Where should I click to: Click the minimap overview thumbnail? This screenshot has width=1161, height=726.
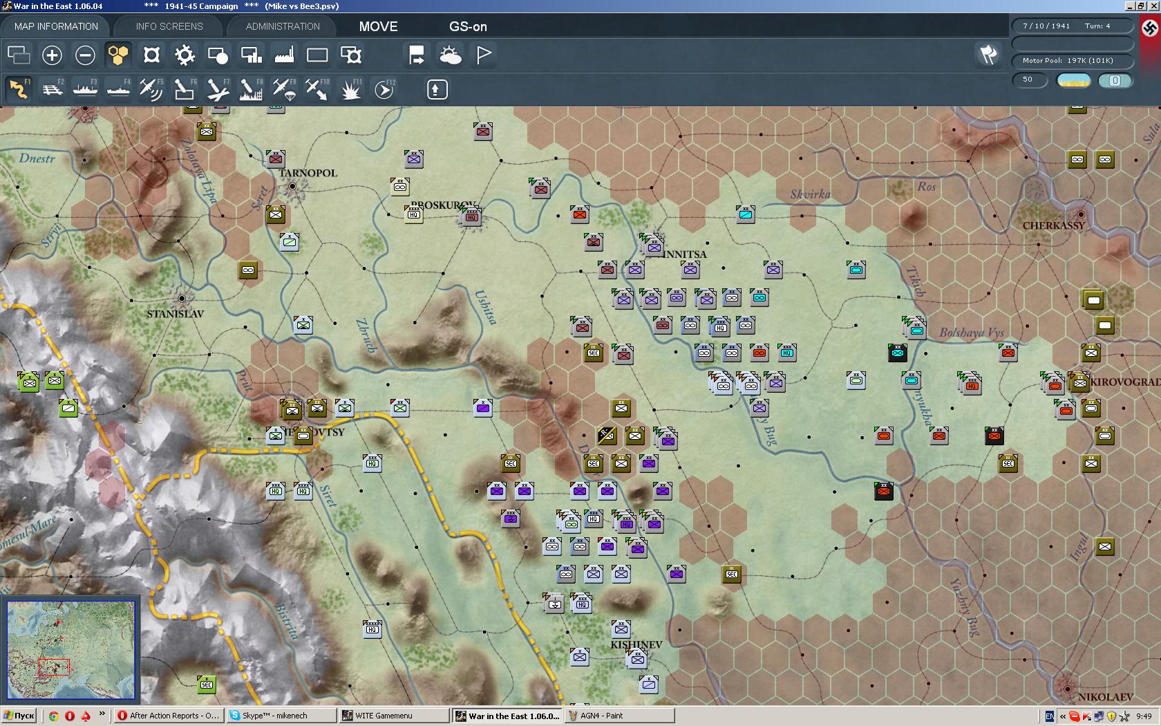coord(71,651)
